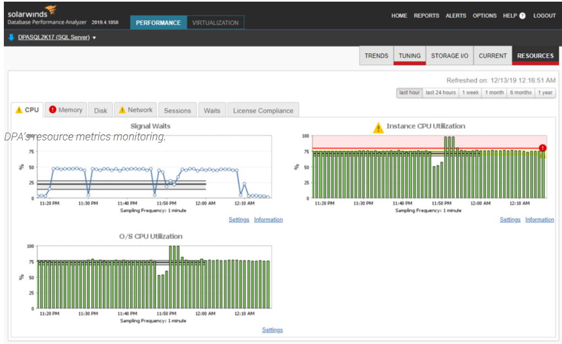
Task: Switch to the Waits resource tab
Action: pos(212,111)
